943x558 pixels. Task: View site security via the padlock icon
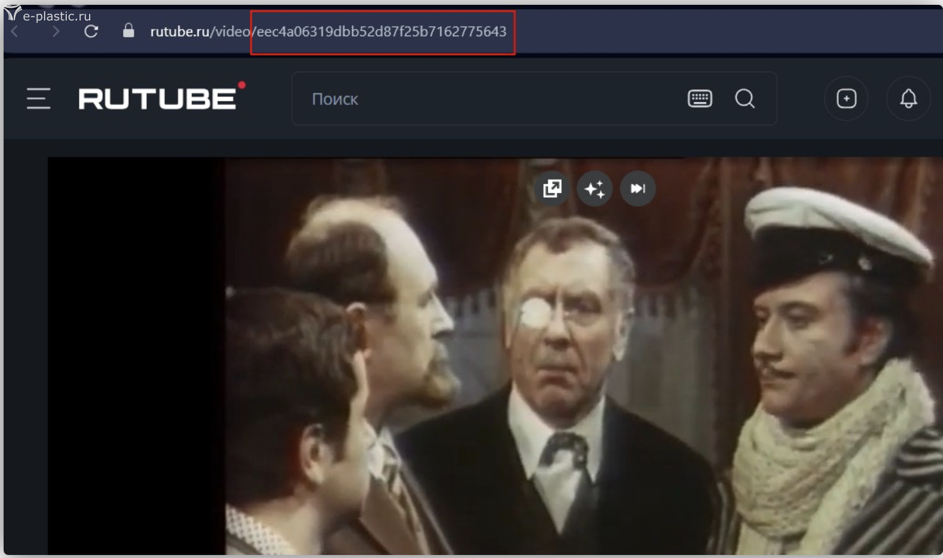(x=128, y=31)
